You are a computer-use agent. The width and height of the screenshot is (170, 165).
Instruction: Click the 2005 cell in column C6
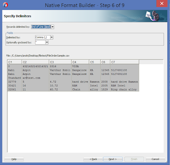(x=105, y=85)
